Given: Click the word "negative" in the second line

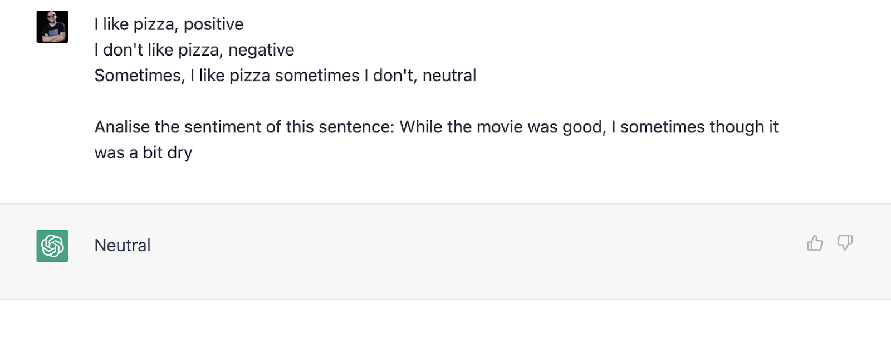Looking at the screenshot, I should coord(261,50).
